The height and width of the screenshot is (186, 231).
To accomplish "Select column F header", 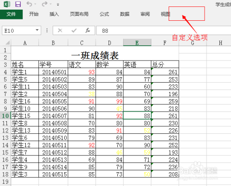I will point(165,43).
